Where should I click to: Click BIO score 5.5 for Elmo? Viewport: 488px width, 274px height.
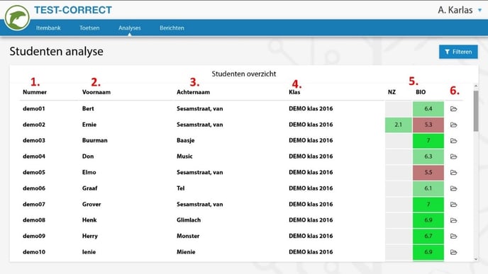click(x=428, y=173)
